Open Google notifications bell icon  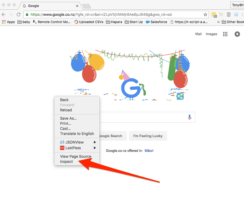(237, 34)
